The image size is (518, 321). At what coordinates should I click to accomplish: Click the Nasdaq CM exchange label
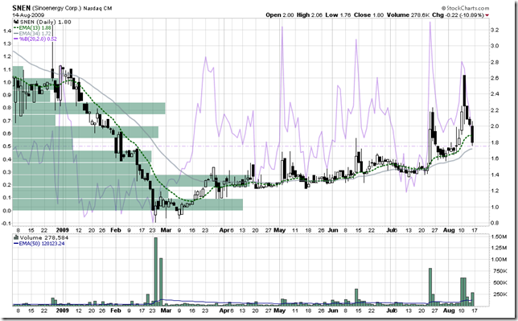[97, 8]
